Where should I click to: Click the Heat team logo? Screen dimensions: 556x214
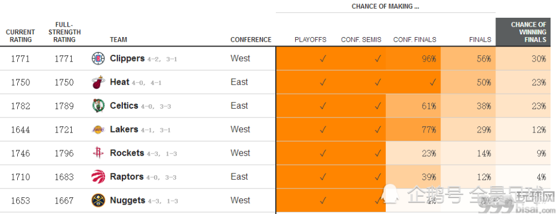coord(98,82)
